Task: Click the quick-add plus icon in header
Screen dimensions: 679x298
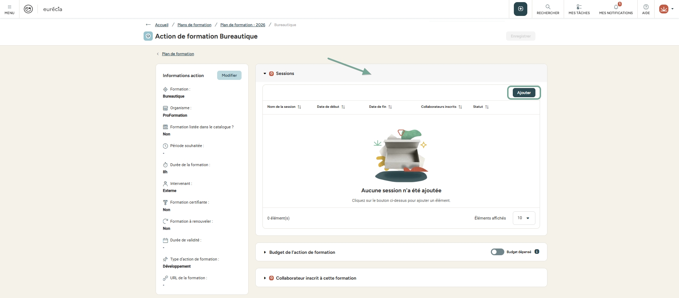Action: (520, 9)
